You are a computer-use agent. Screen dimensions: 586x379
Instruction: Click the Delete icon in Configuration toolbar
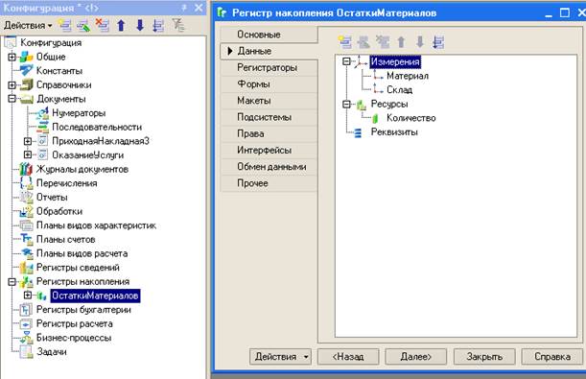point(102,25)
